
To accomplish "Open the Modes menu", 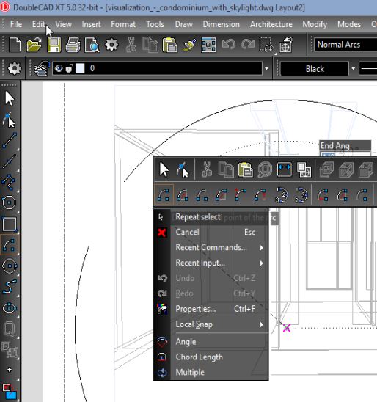I will (x=349, y=24).
